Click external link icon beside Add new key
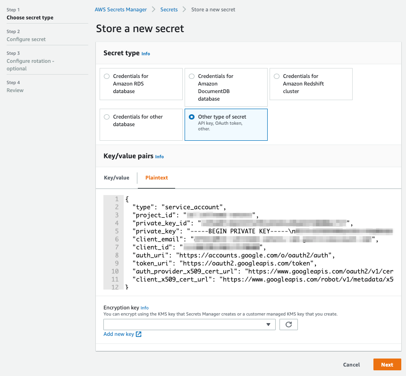The width and height of the screenshot is (406, 376). (x=139, y=334)
